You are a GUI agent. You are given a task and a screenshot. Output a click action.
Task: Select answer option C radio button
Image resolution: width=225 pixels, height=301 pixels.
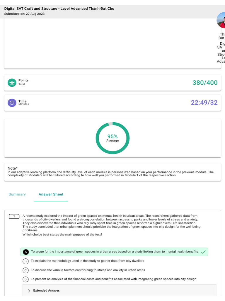click(x=26, y=270)
